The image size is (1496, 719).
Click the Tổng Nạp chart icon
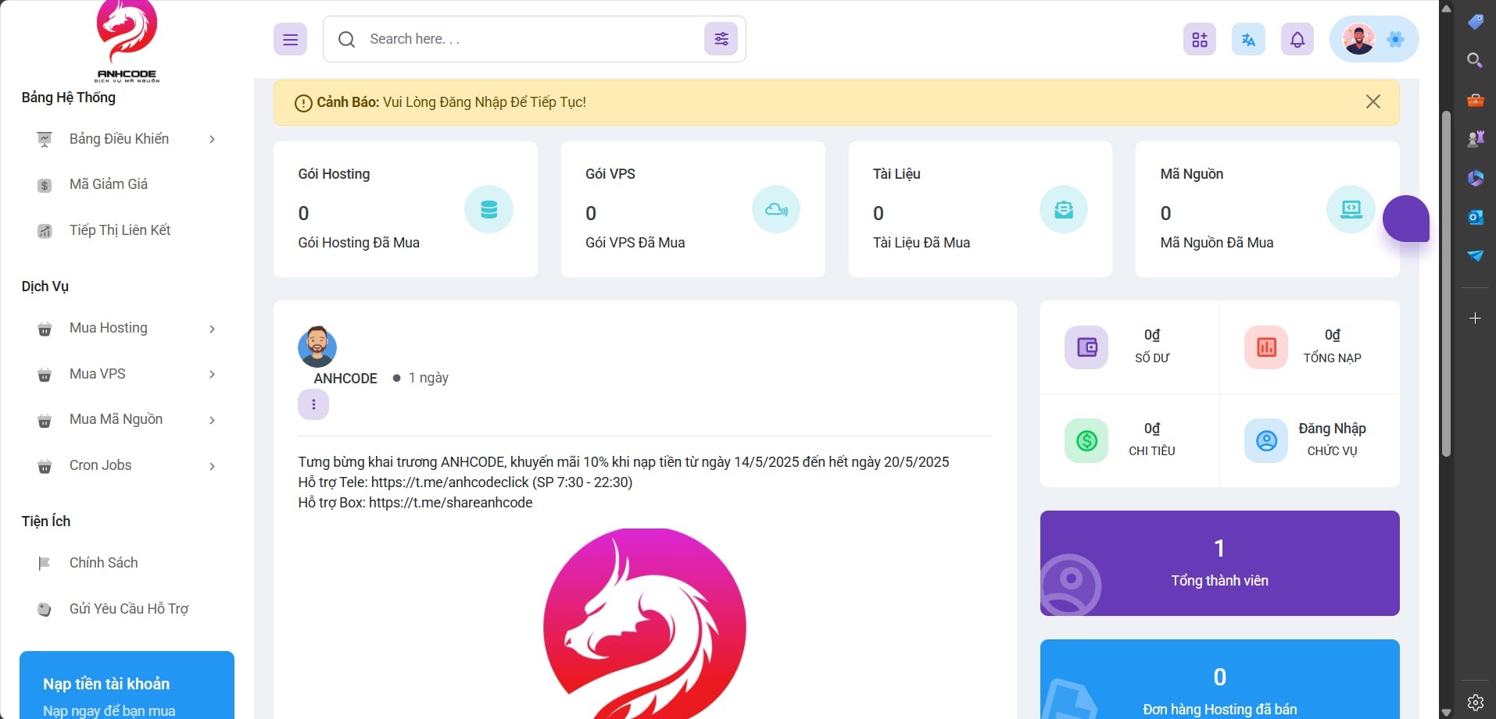tap(1266, 347)
